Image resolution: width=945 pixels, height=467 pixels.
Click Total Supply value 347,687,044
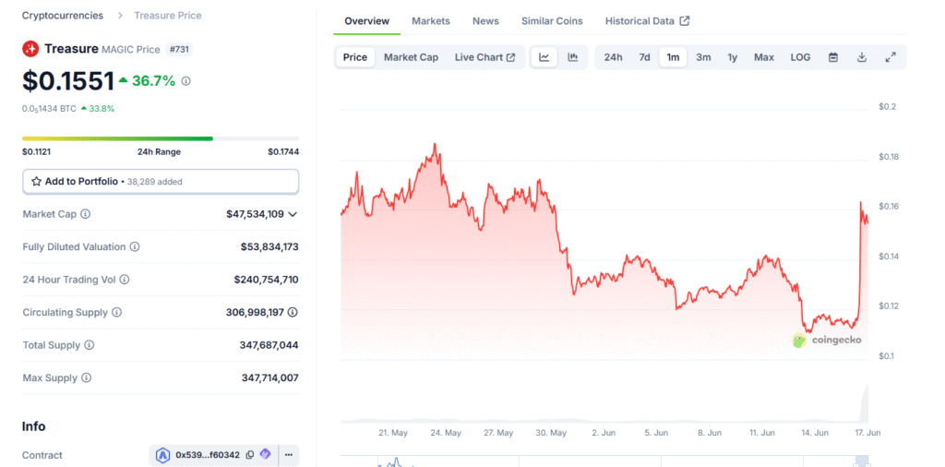269,345
